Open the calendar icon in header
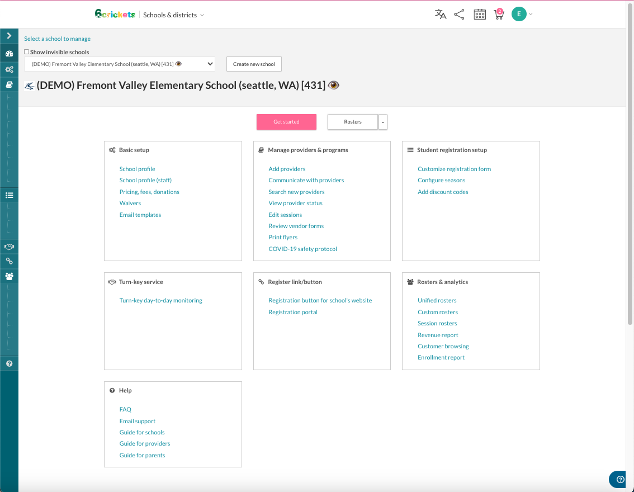 [x=480, y=15]
